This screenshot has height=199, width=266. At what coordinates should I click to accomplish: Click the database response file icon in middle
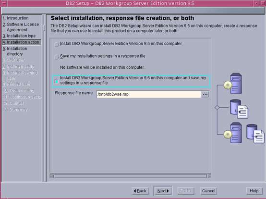tap(239, 109)
